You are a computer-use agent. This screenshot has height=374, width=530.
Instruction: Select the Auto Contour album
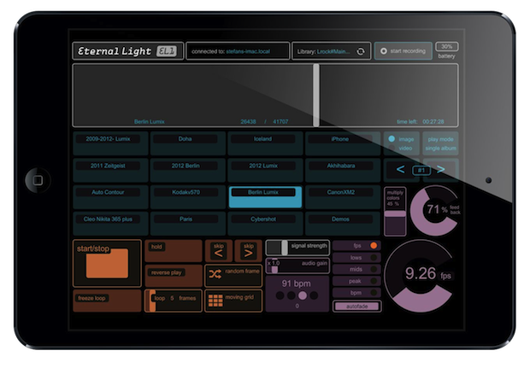click(x=110, y=196)
